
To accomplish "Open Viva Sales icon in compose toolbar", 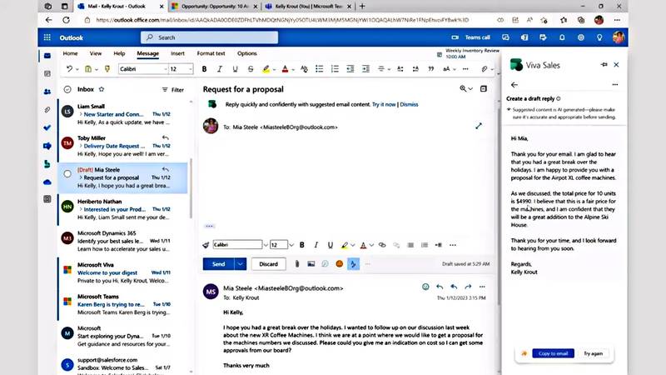I will pos(353,264).
